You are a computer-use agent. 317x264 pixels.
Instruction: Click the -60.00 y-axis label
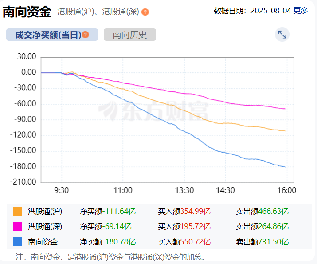coord(25,104)
